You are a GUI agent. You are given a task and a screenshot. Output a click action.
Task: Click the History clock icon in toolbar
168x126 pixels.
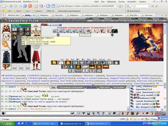(48, 6)
